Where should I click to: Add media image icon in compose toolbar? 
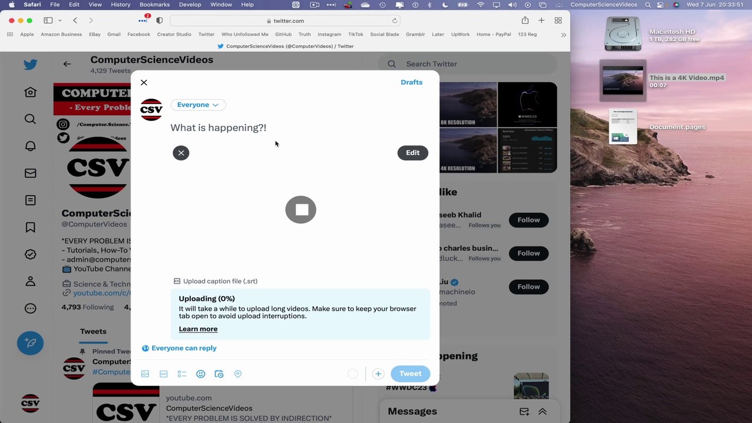(145, 374)
